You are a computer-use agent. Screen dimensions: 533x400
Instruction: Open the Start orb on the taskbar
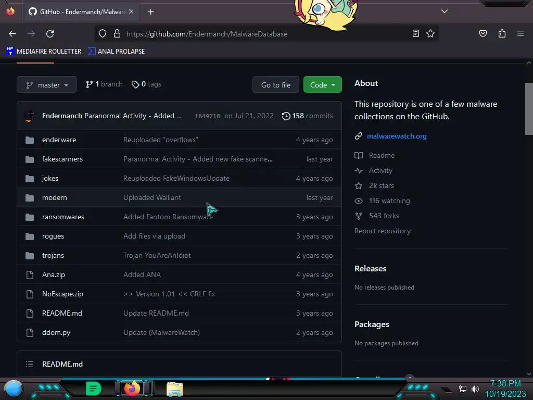pos(13,389)
